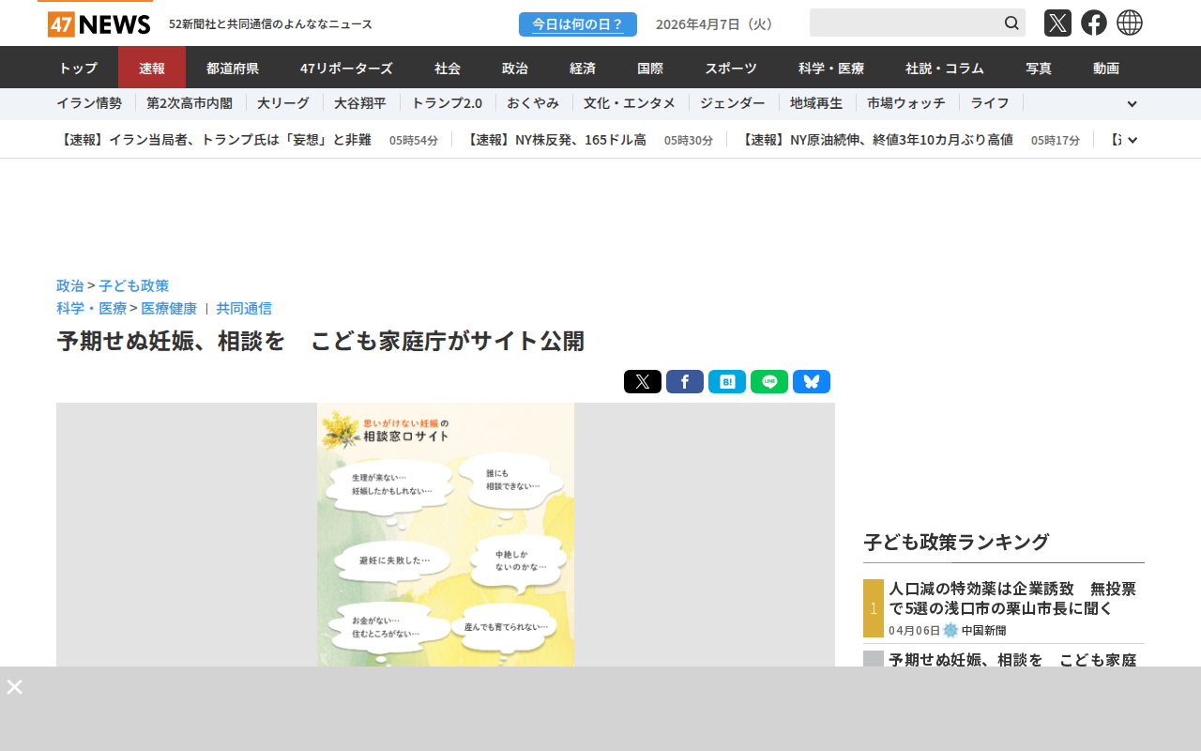
Task: Open the 子ども政策 breadcrumb link
Action: click(134, 285)
